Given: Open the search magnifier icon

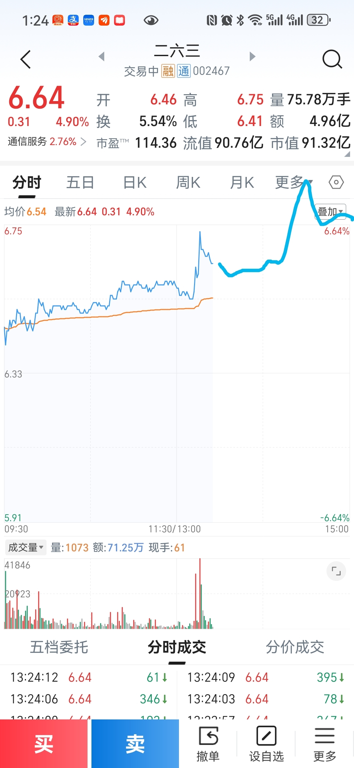Looking at the screenshot, I should click(x=332, y=59).
